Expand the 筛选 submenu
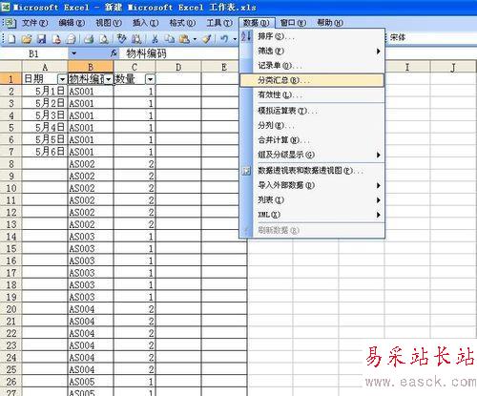477x396 pixels. [x=379, y=52]
